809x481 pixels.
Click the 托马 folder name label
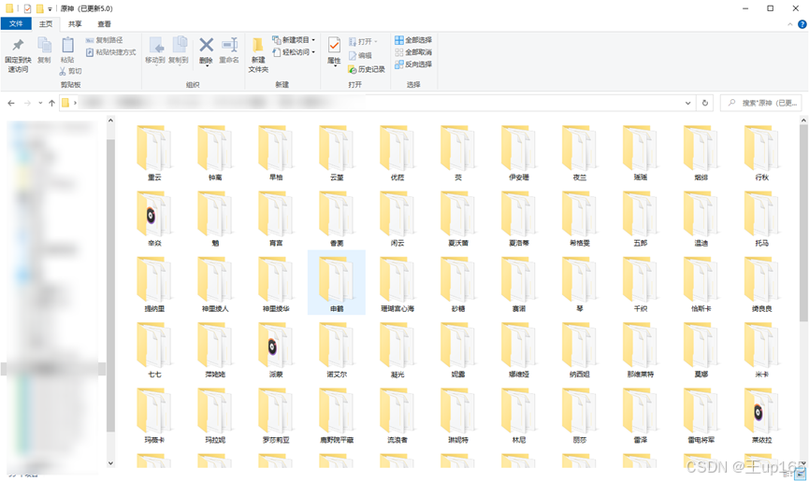762,243
